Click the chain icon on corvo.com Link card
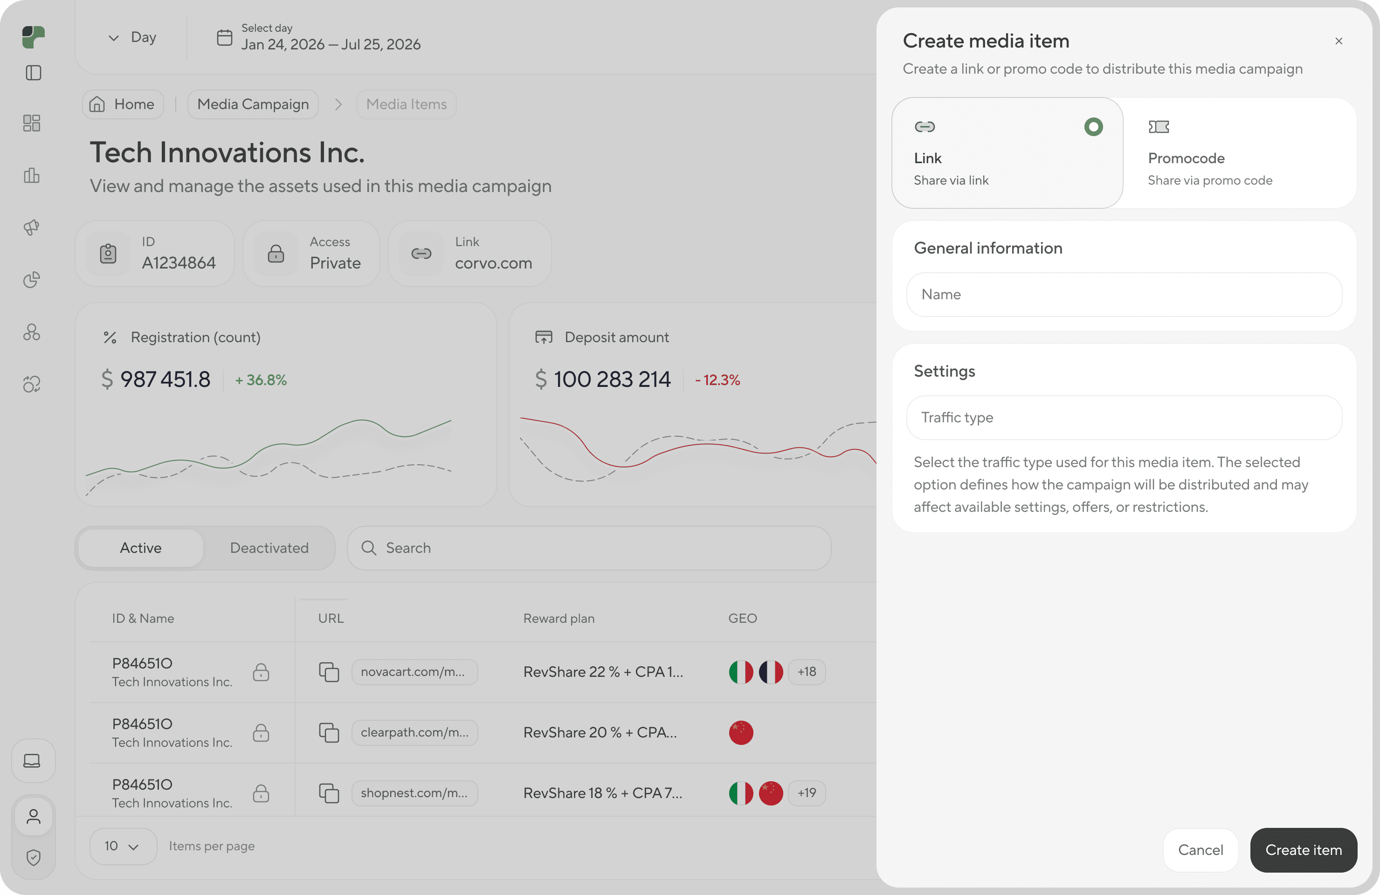Viewport: 1380px width, 895px height. pos(421,254)
